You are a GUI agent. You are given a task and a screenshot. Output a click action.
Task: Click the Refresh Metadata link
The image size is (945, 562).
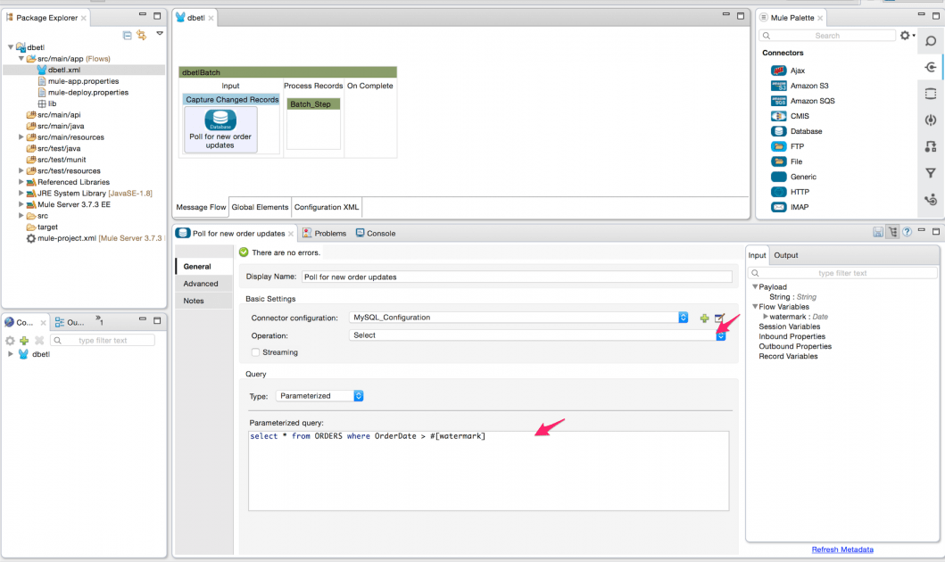841,550
